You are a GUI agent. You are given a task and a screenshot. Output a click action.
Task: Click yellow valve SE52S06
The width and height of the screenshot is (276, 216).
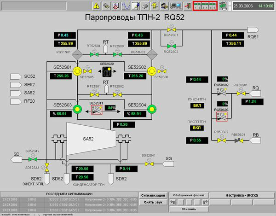pyautogui.click(x=162, y=71)
